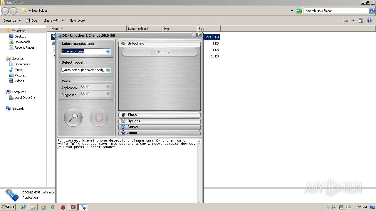This screenshot has width=376, height=211.
Task: Click New folder toolbar button
Action: coord(77,21)
